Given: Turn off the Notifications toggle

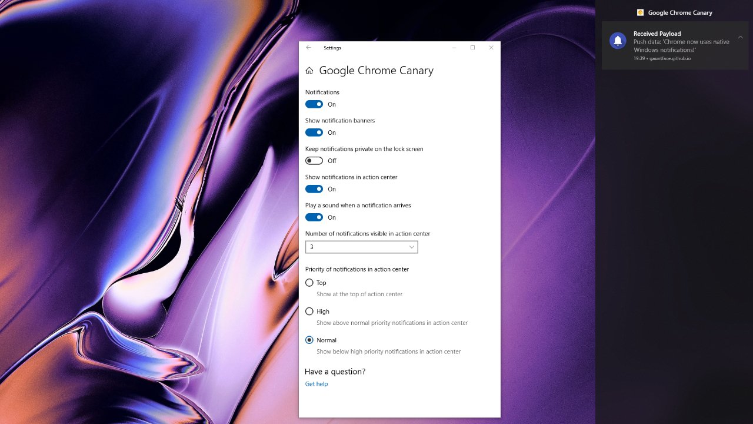Looking at the screenshot, I should coord(314,104).
